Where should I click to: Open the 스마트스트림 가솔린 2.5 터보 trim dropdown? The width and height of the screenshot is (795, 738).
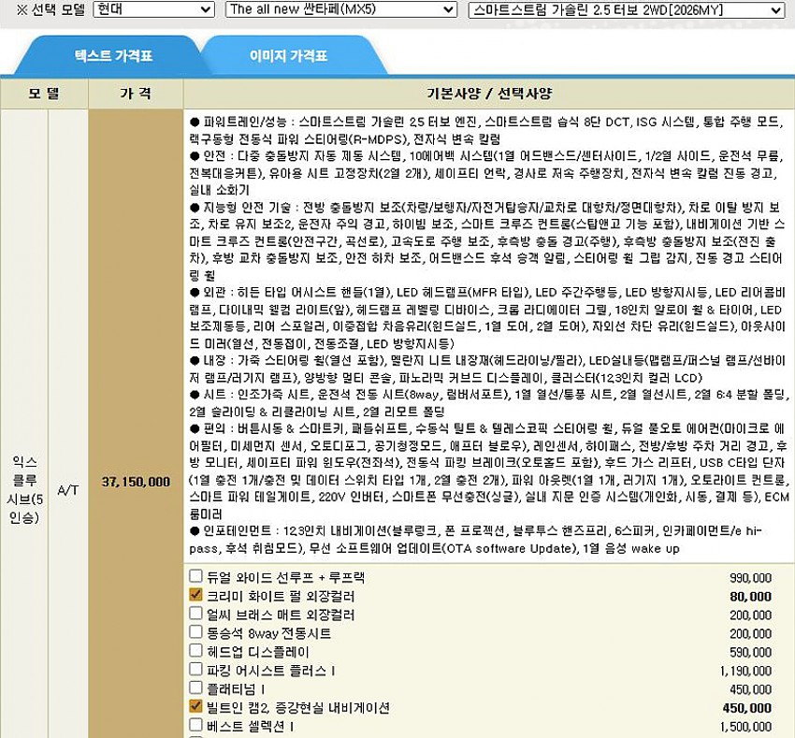(626, 10)
